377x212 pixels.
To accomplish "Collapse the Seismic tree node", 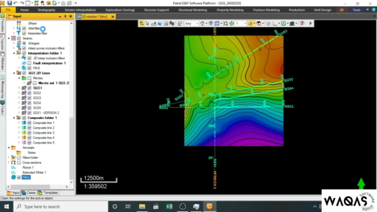I will (x=9, y=38).
